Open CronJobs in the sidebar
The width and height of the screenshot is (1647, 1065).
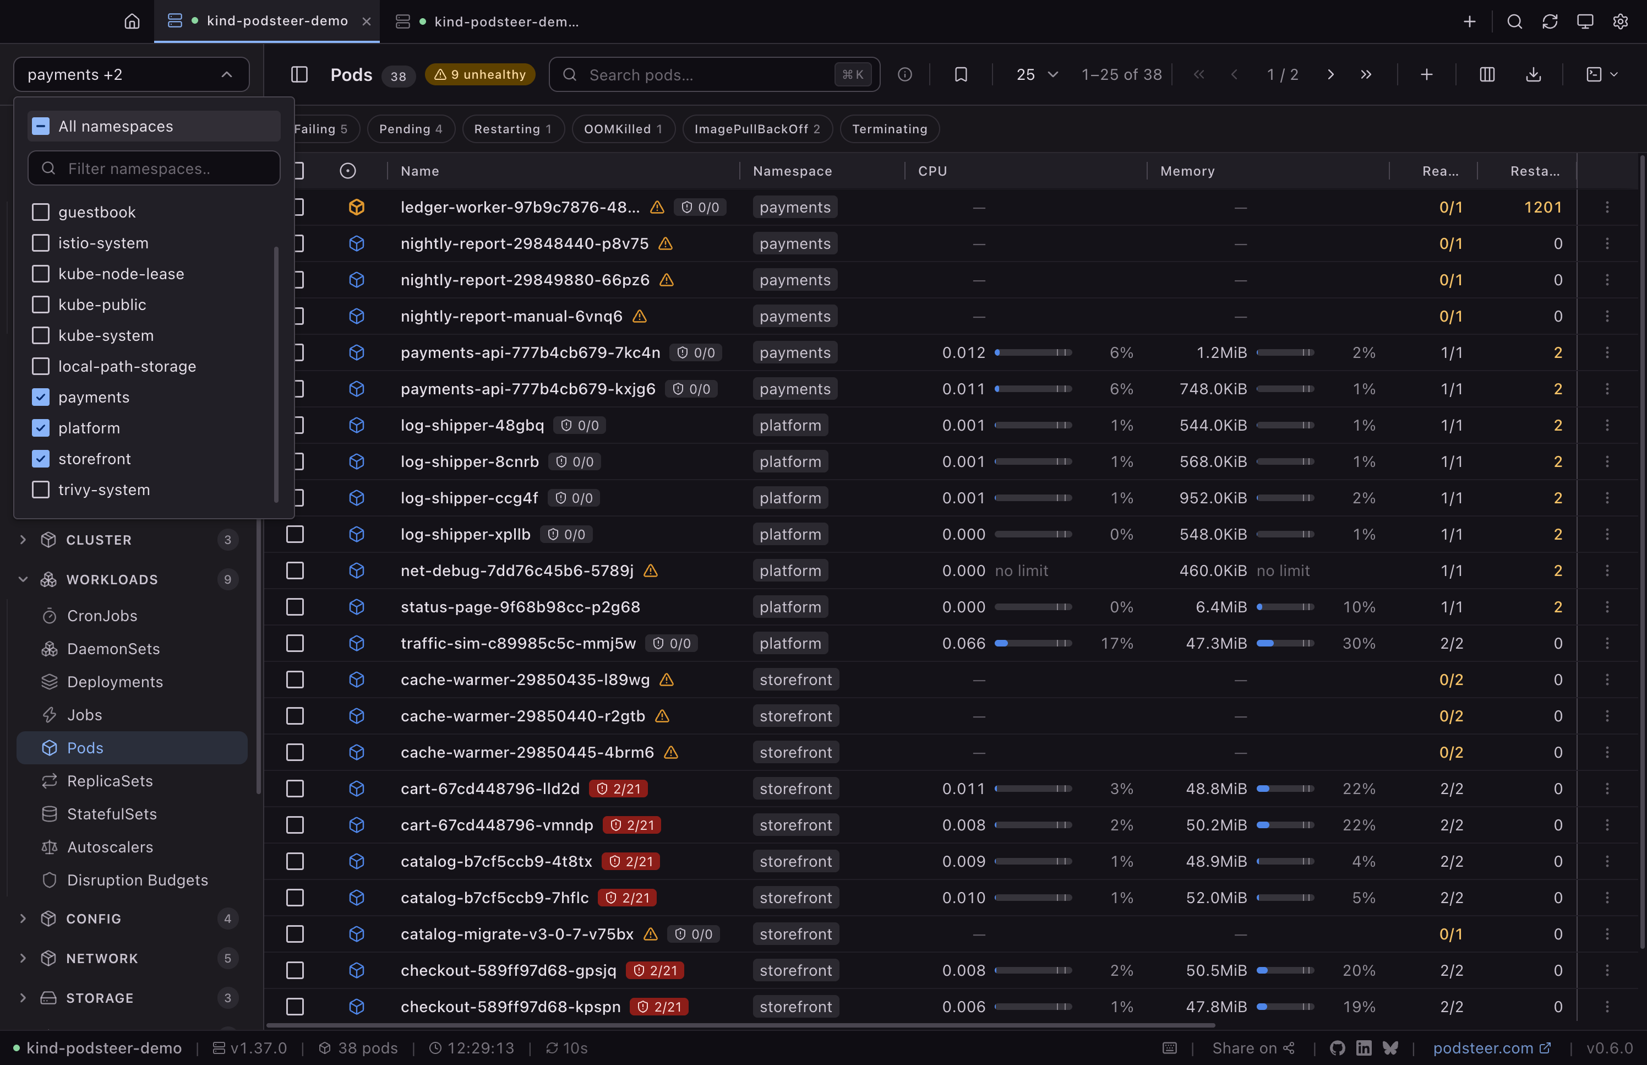[x=132, y=616]
